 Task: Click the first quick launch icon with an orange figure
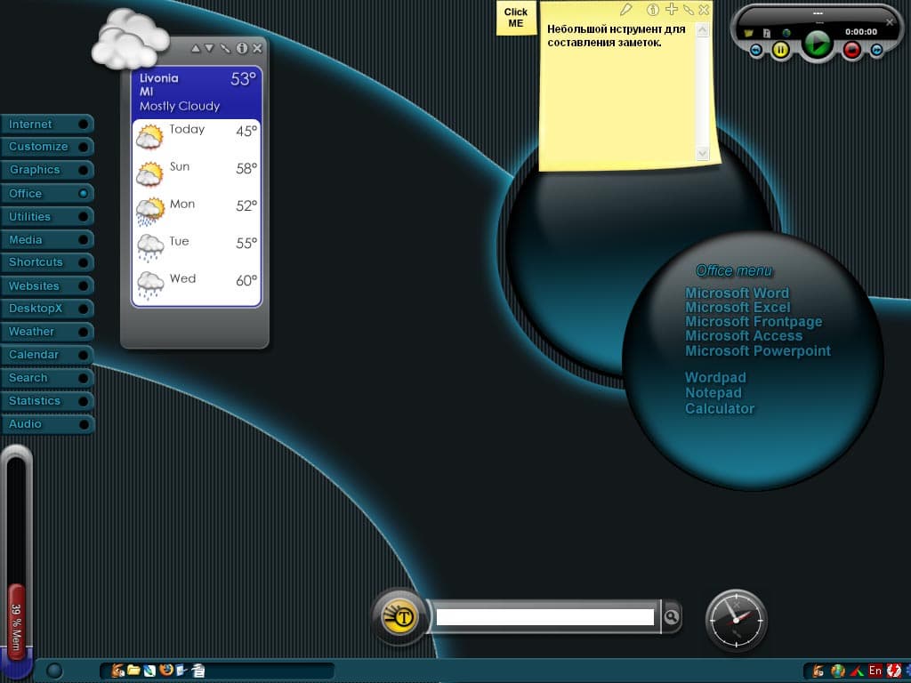coord(118,671)
